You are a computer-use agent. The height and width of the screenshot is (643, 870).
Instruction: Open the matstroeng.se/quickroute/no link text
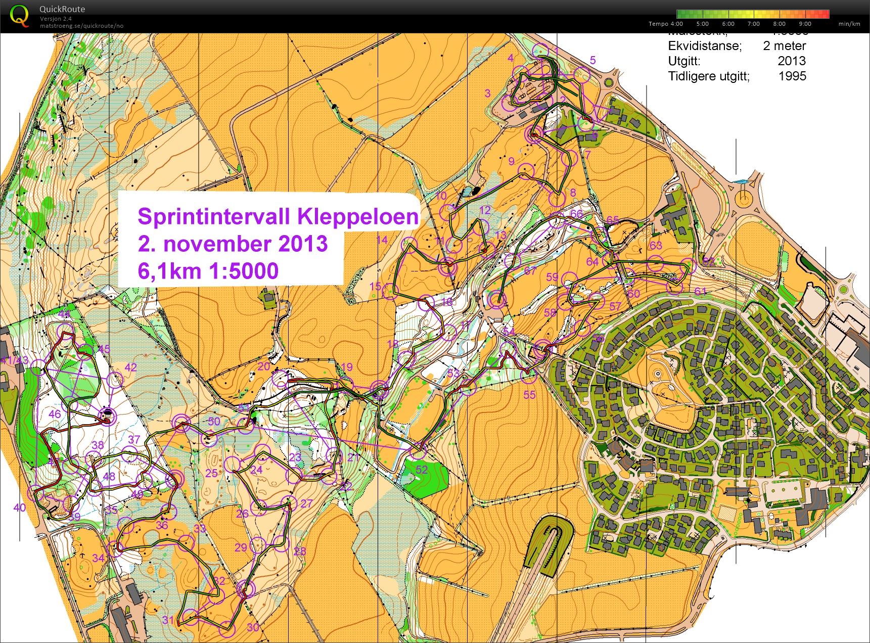click(81, 26)
